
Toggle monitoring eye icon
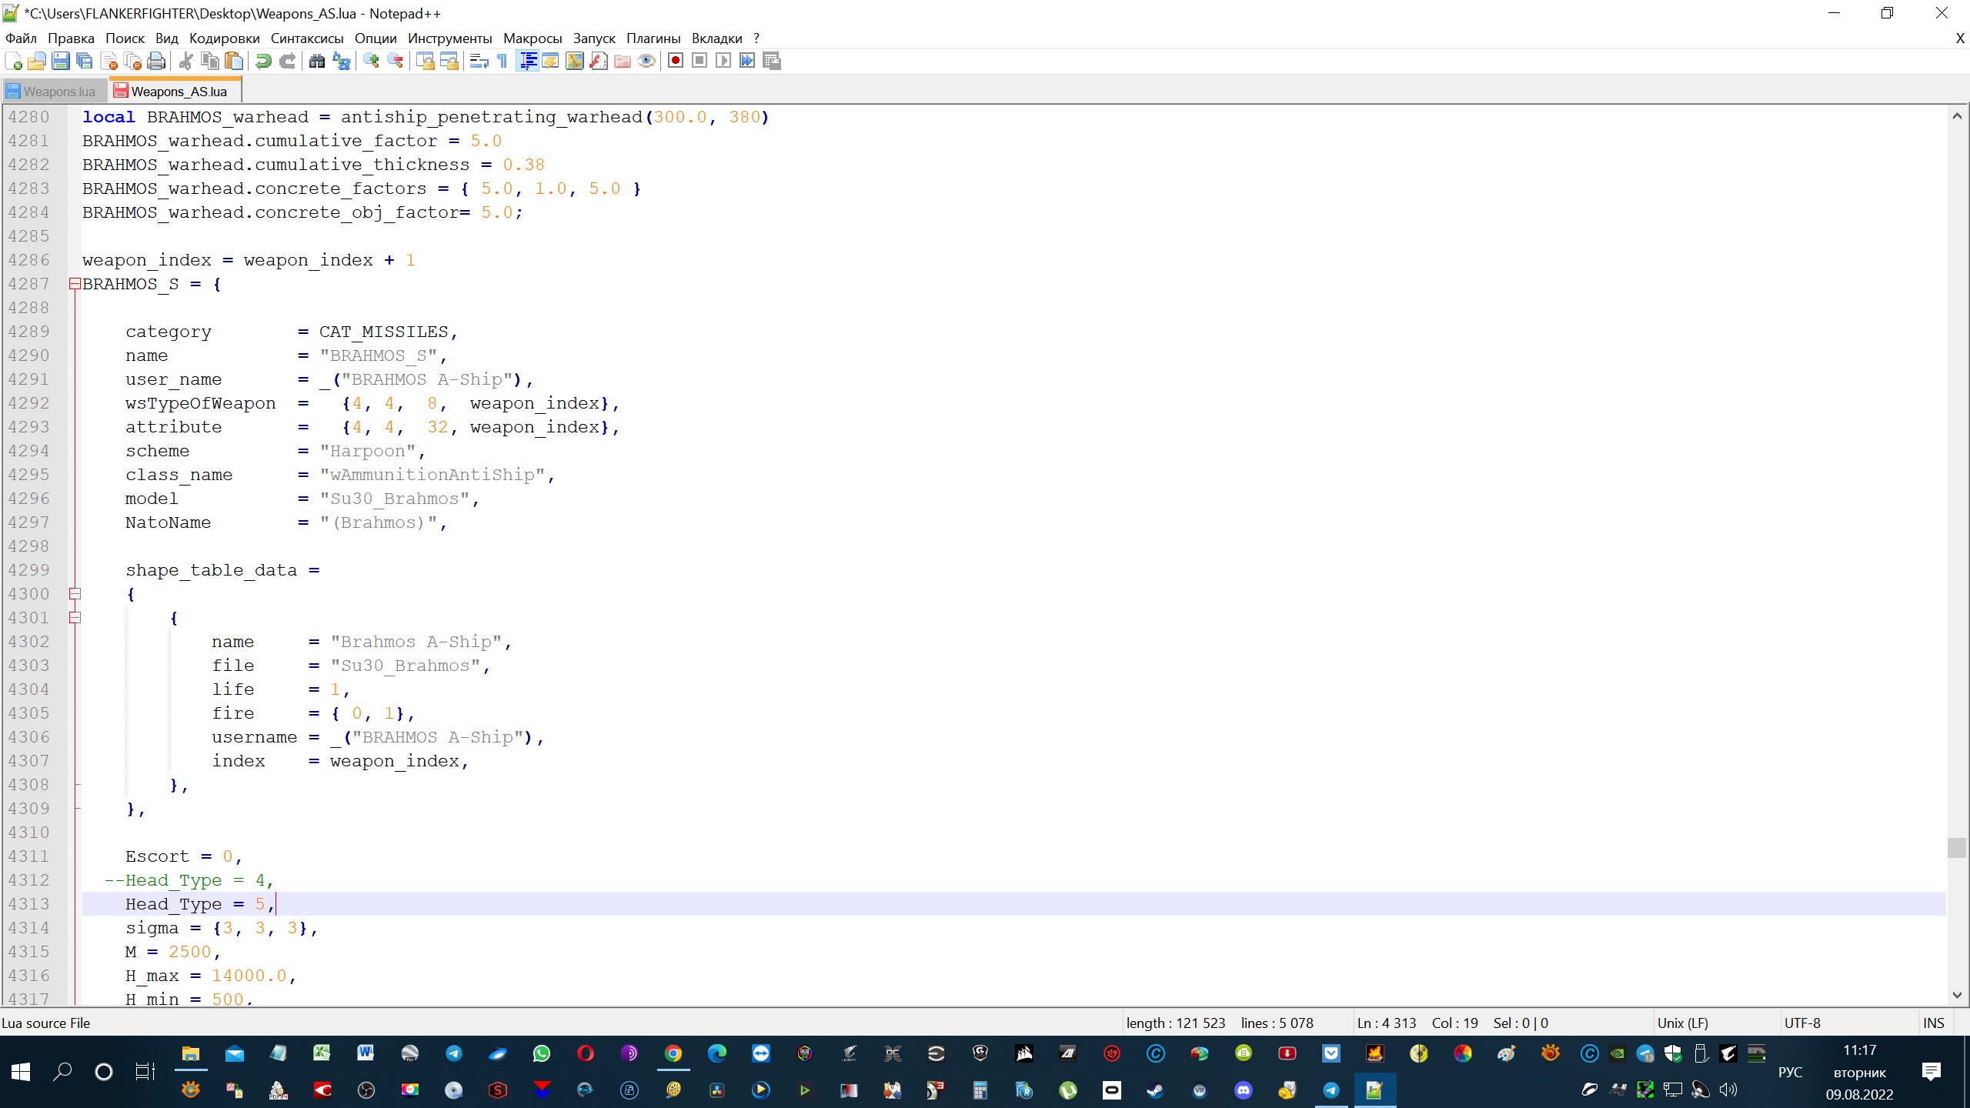coord(646,61)
